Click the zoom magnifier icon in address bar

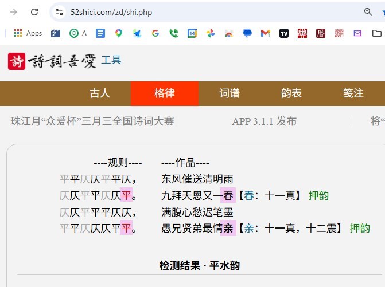(368, 12)
